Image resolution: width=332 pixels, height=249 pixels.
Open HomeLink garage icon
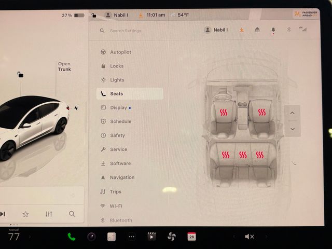[x=257, y=30]
